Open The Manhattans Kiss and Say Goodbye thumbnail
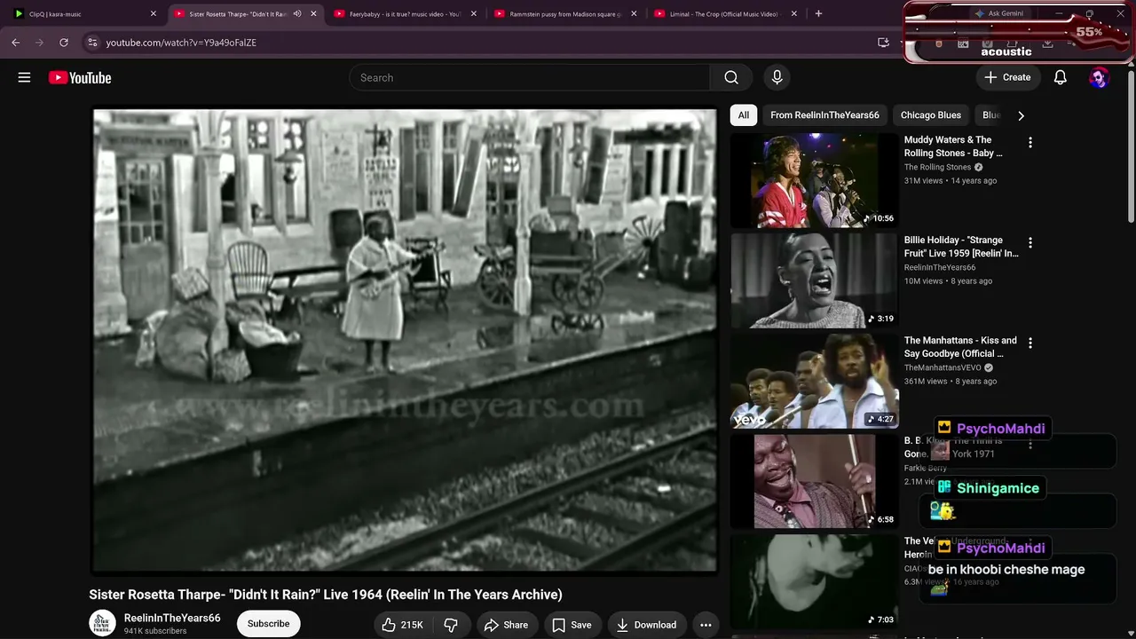 click(814, 381)
